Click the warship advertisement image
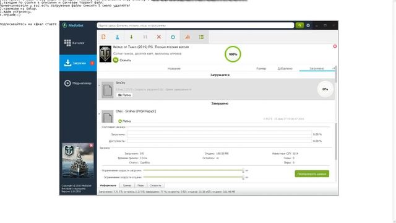This screenshot has width=396, height=223. pyautogui.click(x=78, y=161)
